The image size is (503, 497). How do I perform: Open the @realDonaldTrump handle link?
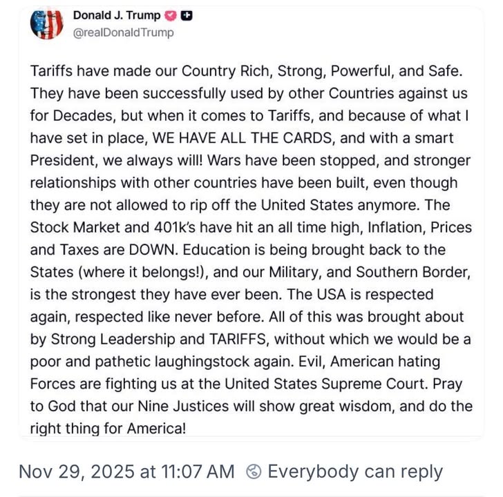click(x=124, y=32)
